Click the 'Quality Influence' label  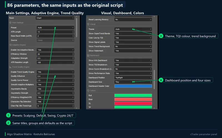(18, 76)
